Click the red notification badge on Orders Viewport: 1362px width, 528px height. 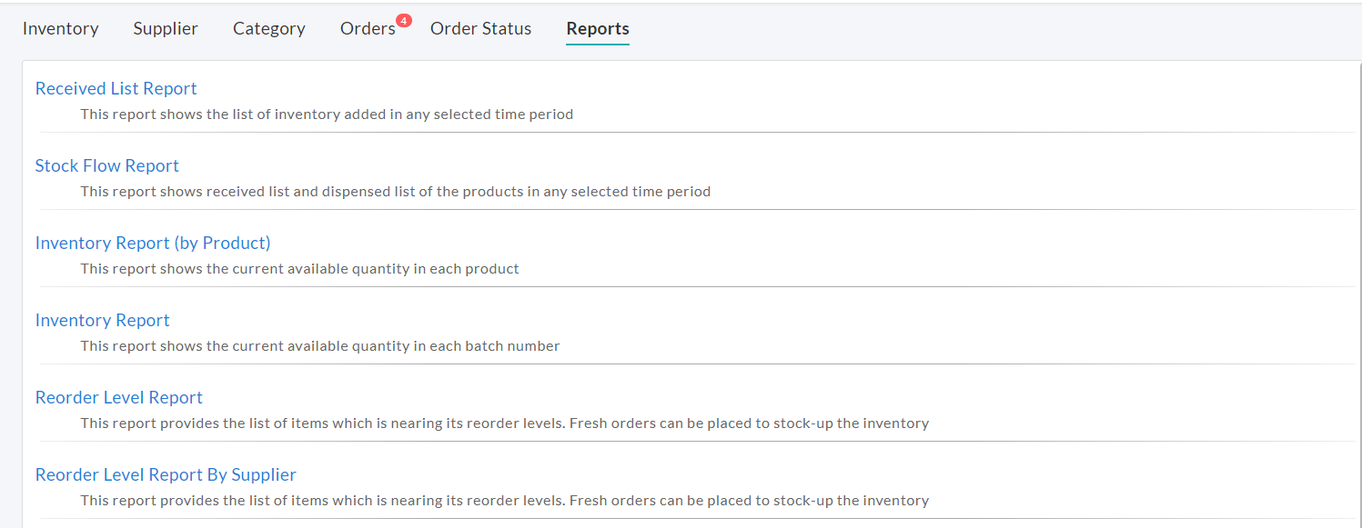404,19
